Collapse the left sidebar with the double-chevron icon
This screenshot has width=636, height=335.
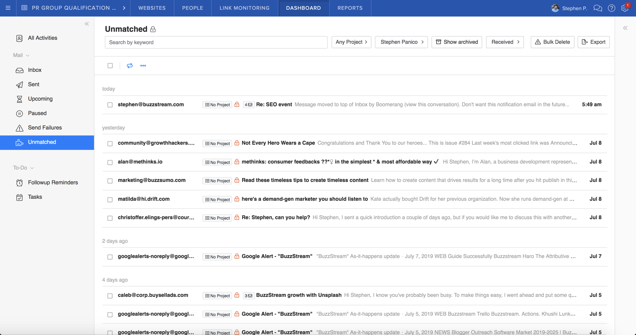[x=87, y=24]
